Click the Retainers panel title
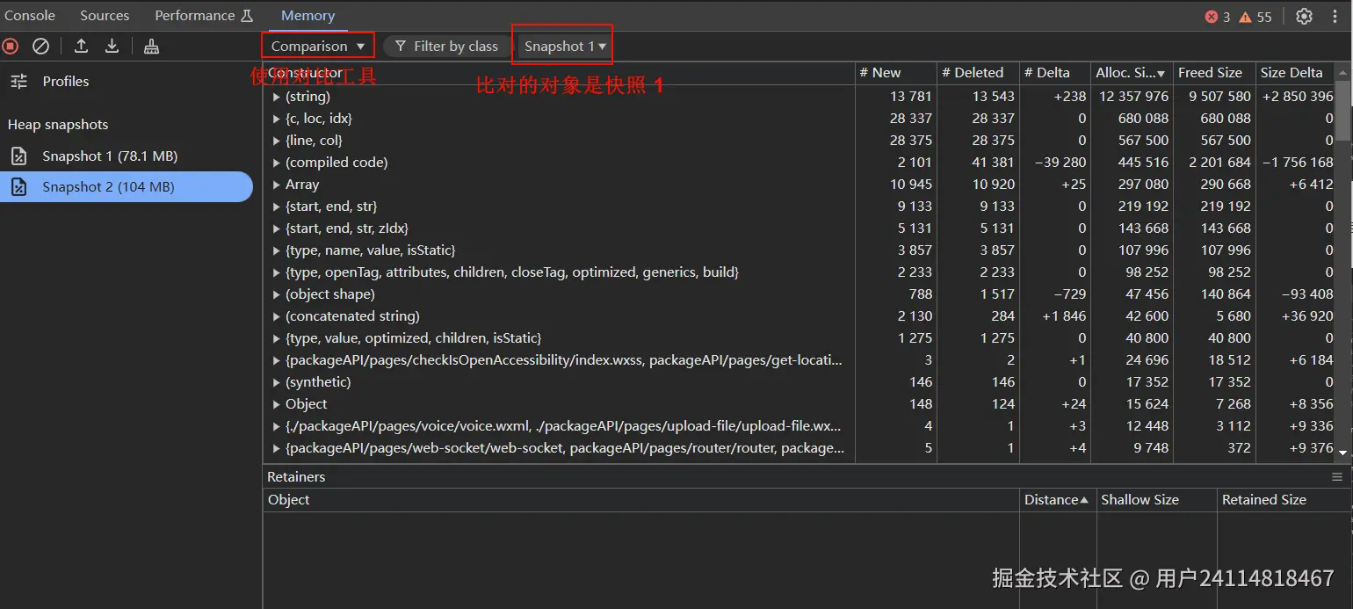The height and width of the screenshot is (609, 1353). pos(296,477)
